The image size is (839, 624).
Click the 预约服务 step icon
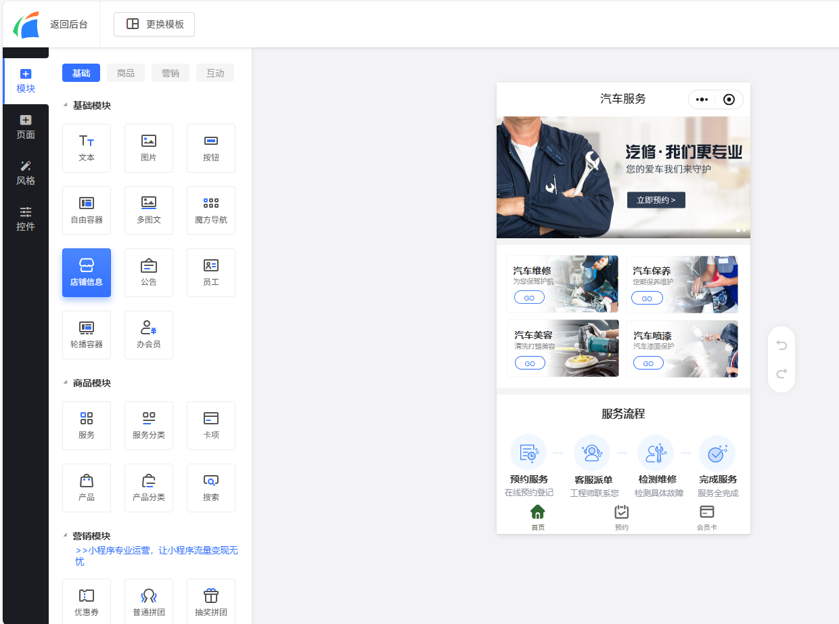point(528,453)
